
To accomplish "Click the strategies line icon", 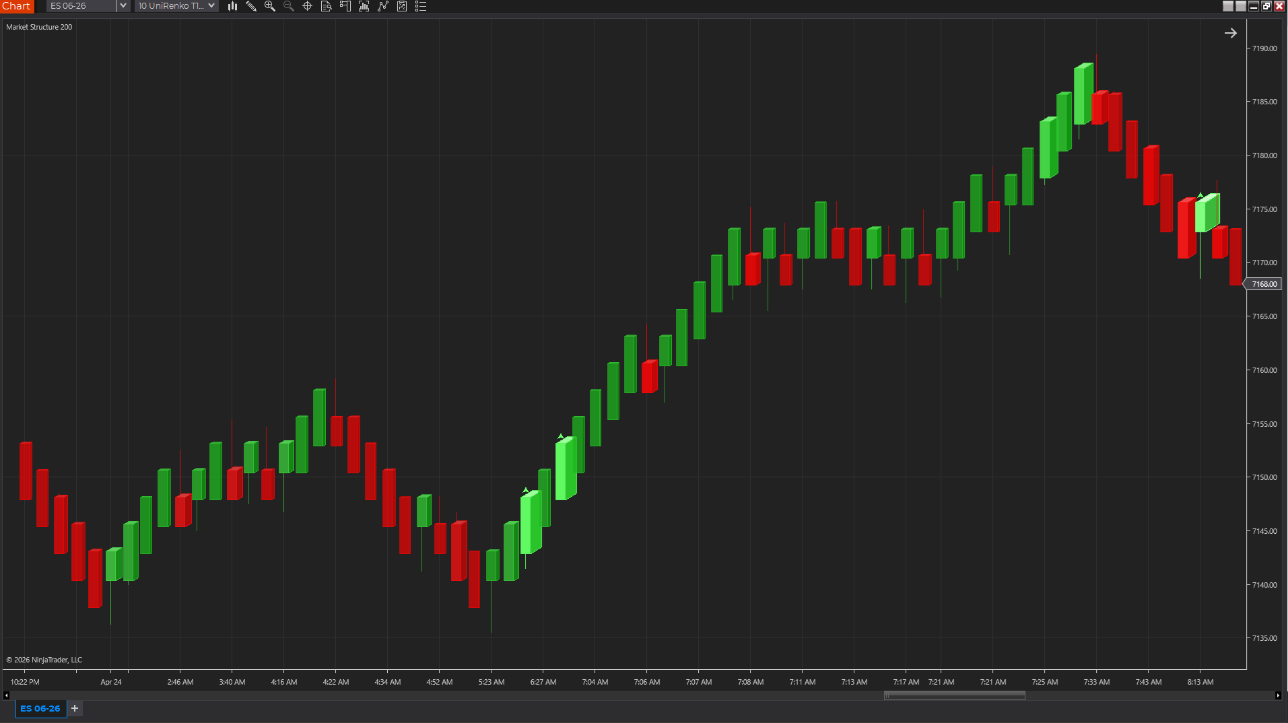I will (383, 6).
